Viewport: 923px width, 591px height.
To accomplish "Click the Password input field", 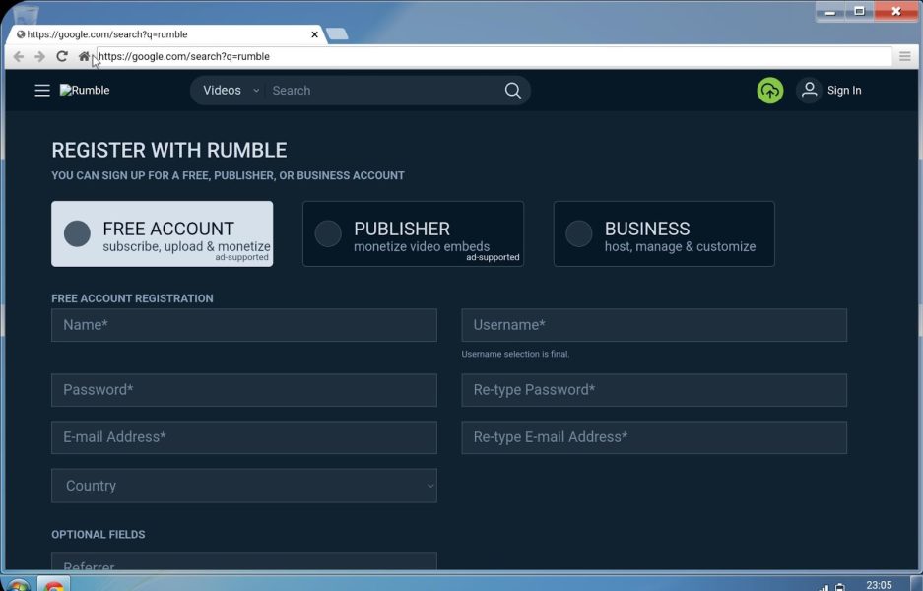I will [243, 390].
